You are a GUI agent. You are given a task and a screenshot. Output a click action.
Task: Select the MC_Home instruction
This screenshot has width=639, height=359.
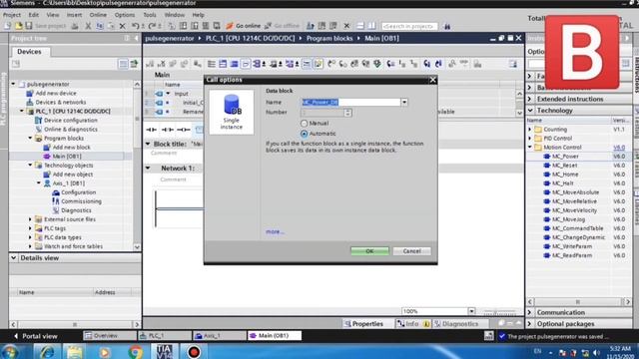[565, 175]
